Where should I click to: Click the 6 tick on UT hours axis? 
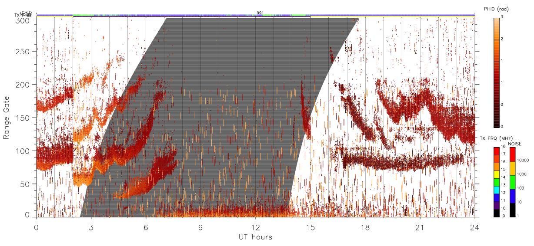146,227
